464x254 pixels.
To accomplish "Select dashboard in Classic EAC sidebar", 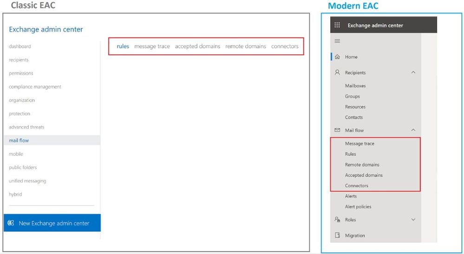I will click(20, 46).
